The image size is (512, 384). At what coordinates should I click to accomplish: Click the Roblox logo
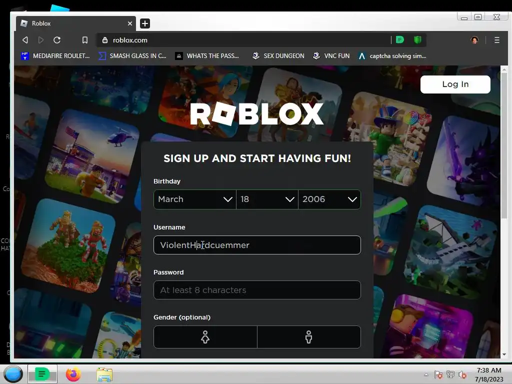(257, 114)
